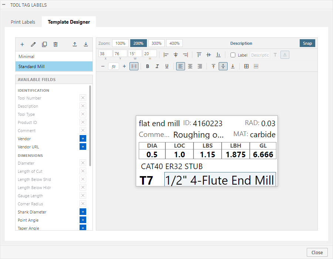Image resolution: width=333 pixels, height=259 pixels.
Task: Click the download arrow icon above templates
Action: pos(86,44)
